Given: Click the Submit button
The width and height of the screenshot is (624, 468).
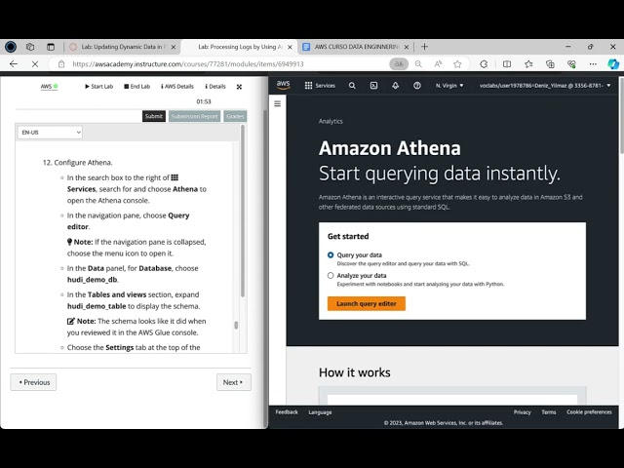Looking at the screenshot, I should click(x=154, y=116).
